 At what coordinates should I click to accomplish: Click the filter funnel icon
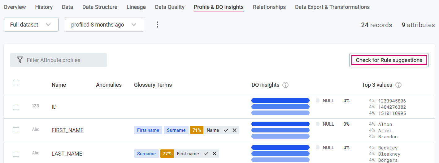click(20, 60)
